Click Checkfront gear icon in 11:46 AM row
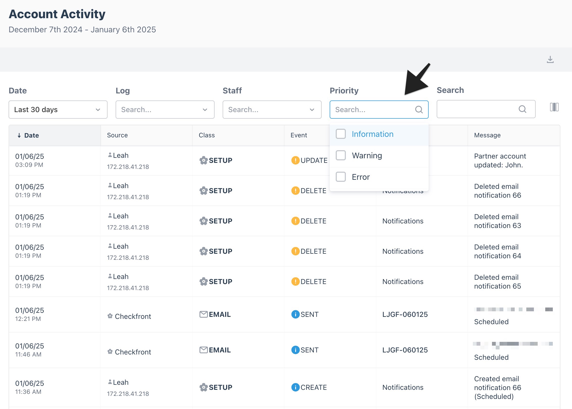This screenshot has width=572, height=409. click(x=110, y=351)
